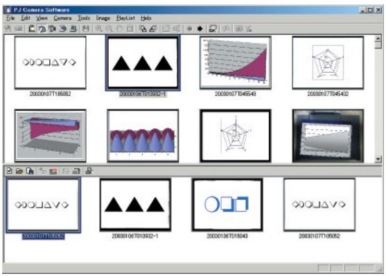The width and height of the screenshot is (386, 276).
Task: Click the label 20030107T045432
Action: [328, 94]
